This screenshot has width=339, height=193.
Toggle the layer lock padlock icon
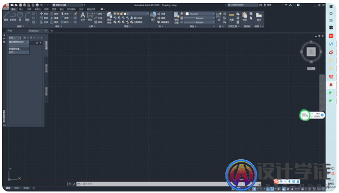[x=121, y=14]
